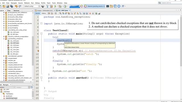Open Q2_1276.java in project tree
Screen dimensions: 182x102
[15, 47]
